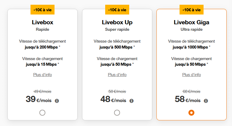Open Plus d'info link under Livebox Rapide
The width and height of the screenshot is (232, 126).
pyautogui.click(x=42, y=75)
